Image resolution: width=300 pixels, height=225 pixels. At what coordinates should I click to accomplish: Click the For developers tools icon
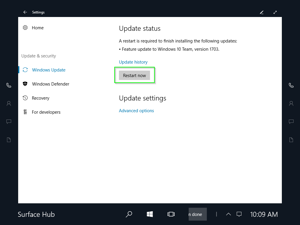click(25, 112)
